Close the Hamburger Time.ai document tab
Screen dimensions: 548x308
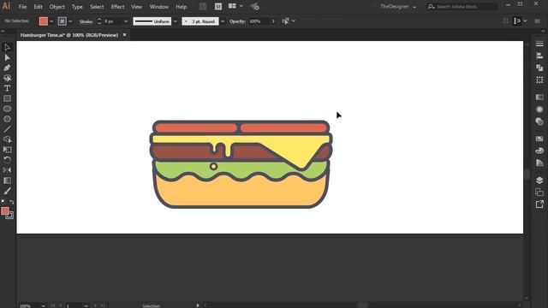[x=125, y=35]
